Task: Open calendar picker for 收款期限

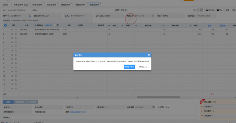Action: 153,107
